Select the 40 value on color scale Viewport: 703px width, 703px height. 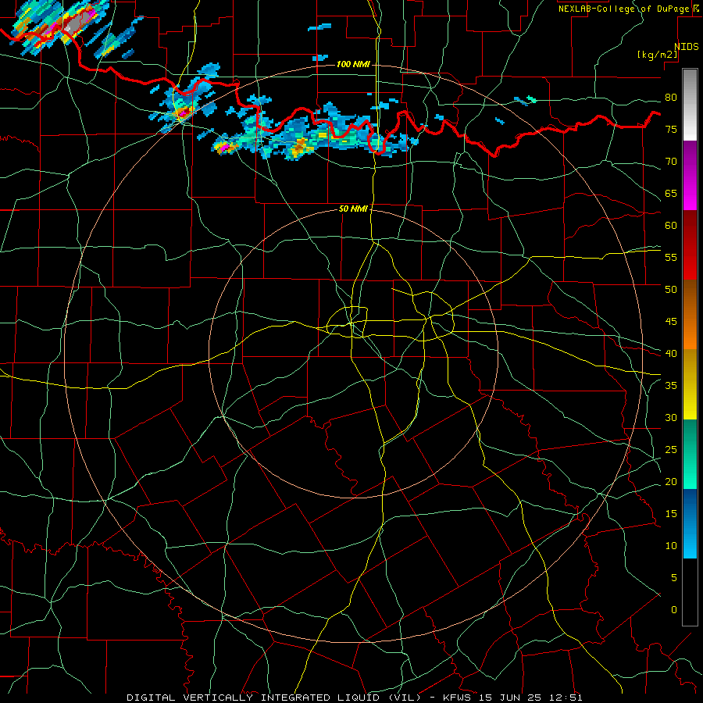pyautogui.click(x=671, y=353)
